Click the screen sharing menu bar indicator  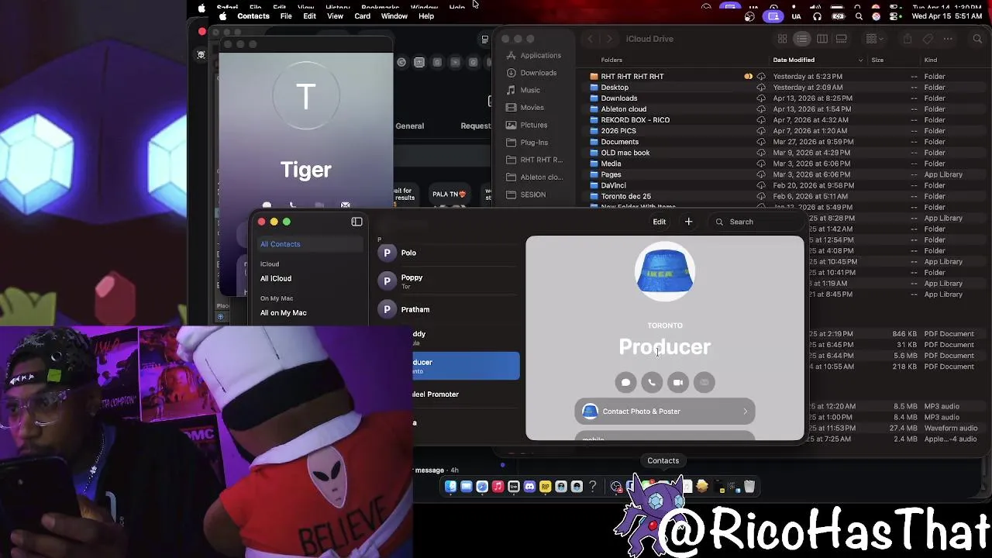click(773, 16)
